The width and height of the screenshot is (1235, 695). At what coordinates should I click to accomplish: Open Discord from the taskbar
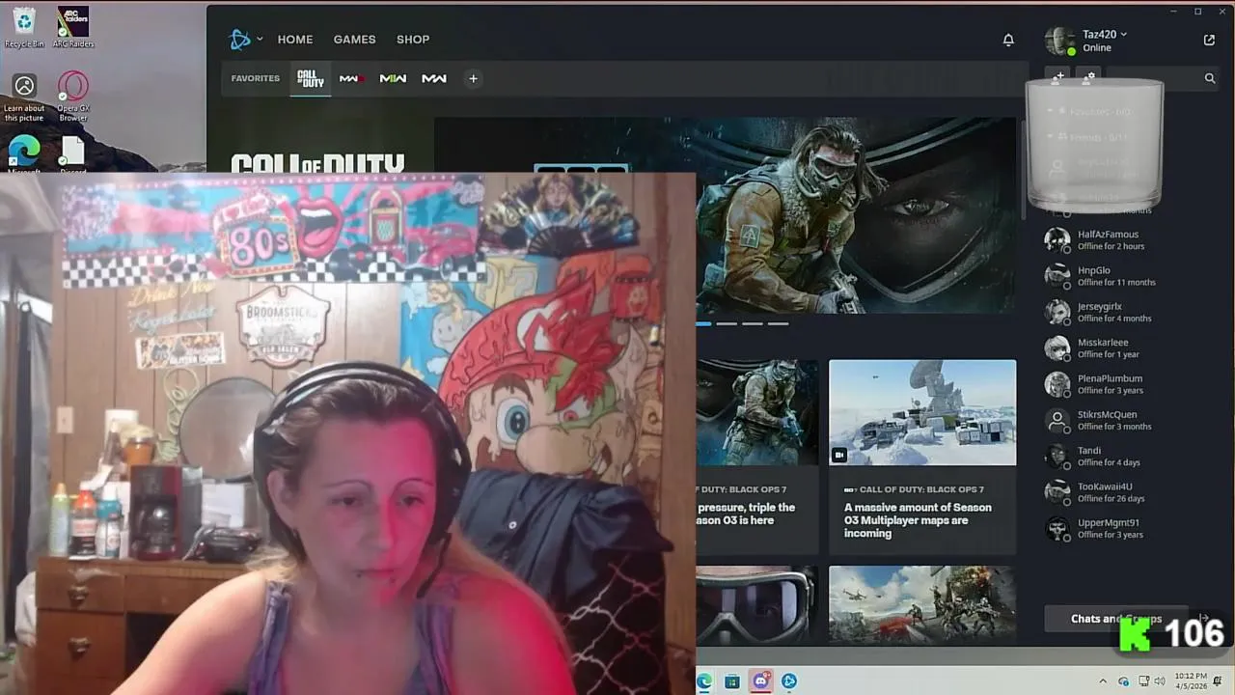(760, 681)
